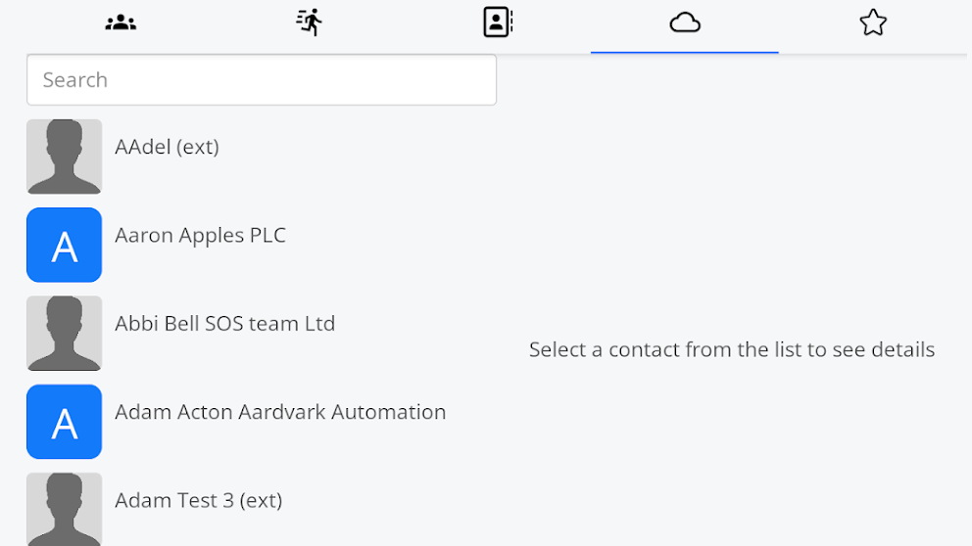Select the cloud contacts tab
Screen dimensions: 972x546
tap(685, 23)
